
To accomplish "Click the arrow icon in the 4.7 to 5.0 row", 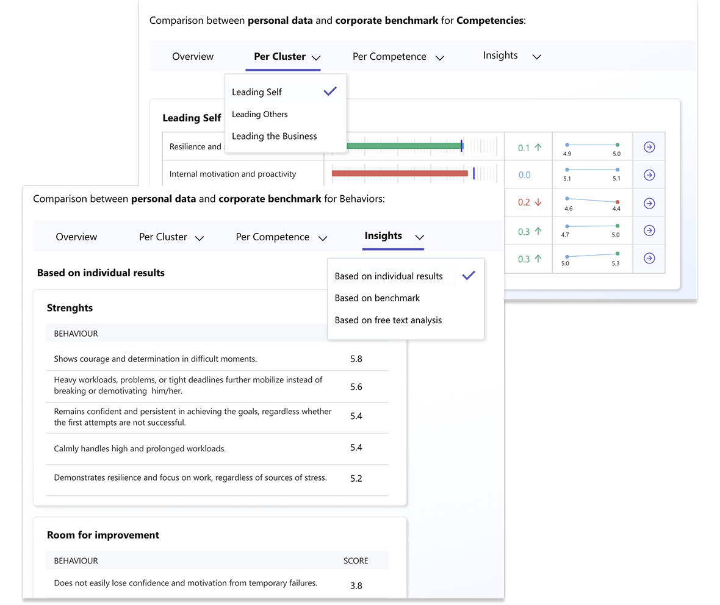I will pos(649,231).
